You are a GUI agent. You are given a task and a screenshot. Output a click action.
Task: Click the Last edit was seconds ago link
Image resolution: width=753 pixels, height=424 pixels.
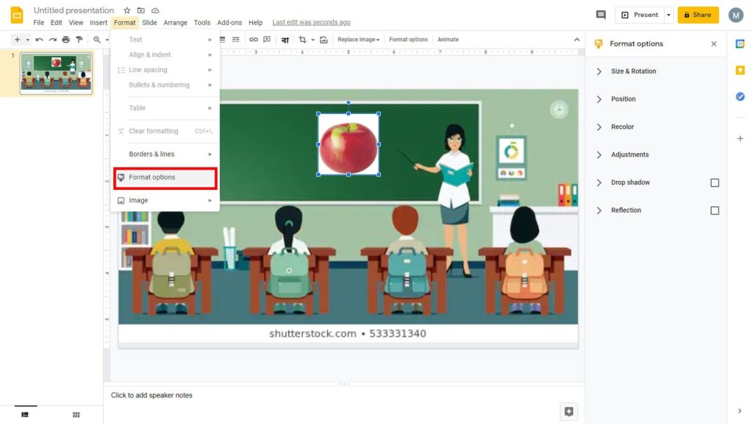pyautogui.click(x=311, y=23)
